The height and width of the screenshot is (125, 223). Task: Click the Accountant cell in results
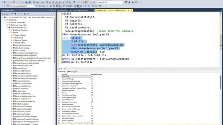(76, 76)
